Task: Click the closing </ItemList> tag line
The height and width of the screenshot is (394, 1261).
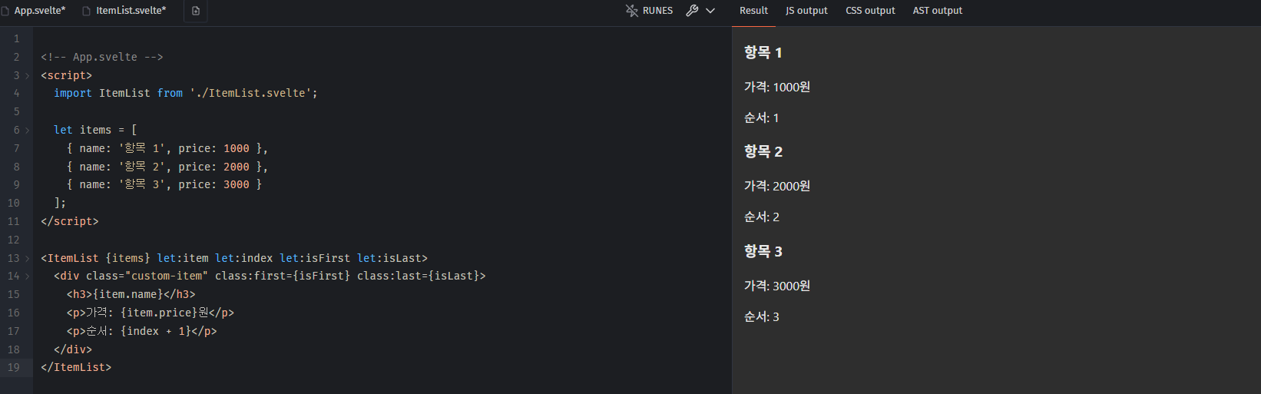Action: click(76, 367)
